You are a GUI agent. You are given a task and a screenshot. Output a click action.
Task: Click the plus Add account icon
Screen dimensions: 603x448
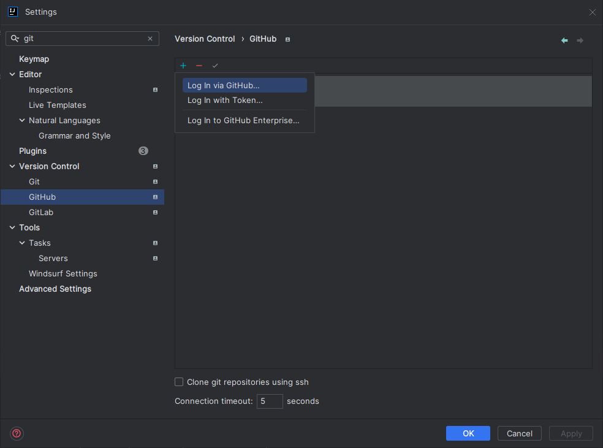click(183, 66)
